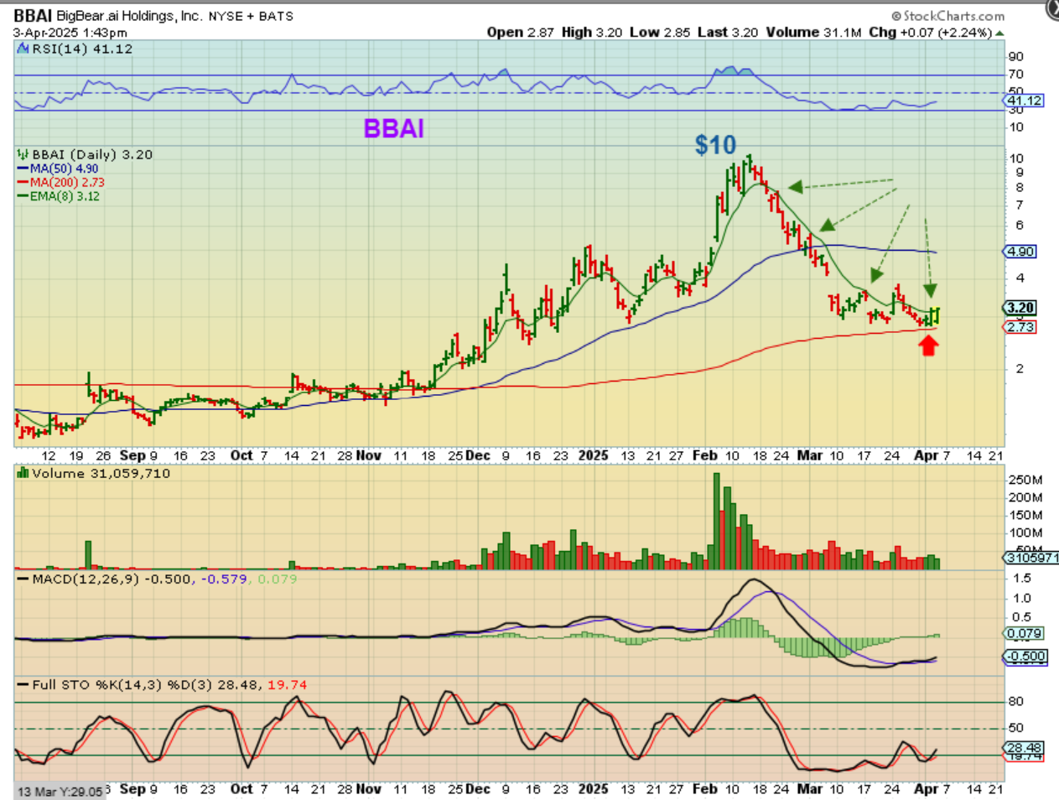
Task: Click the Last 3.20 value in header
Action: point(728,32)
